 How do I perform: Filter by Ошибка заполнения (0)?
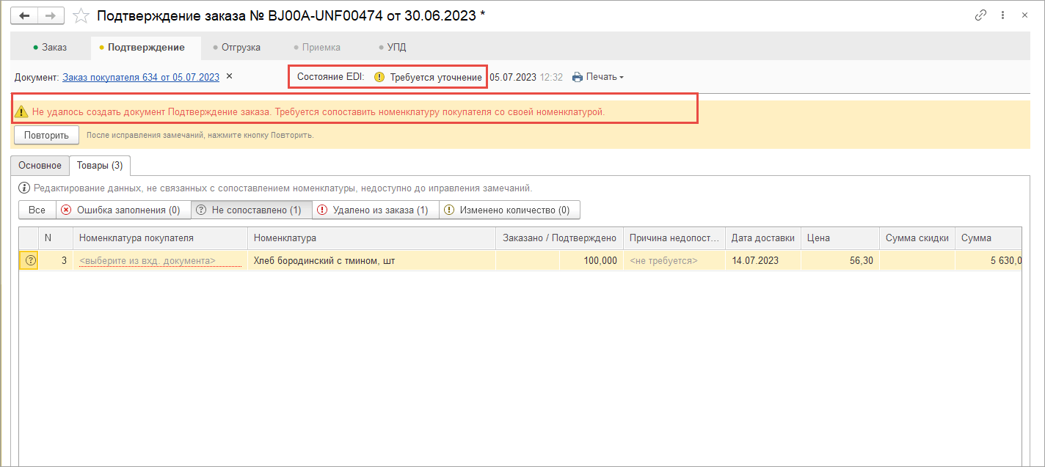(121, 210)
